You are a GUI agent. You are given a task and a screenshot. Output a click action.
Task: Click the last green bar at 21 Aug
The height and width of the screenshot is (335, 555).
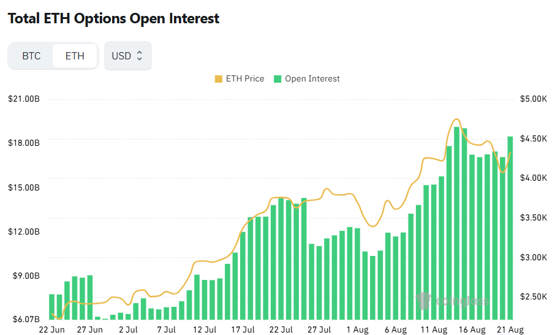coord(510,228)
